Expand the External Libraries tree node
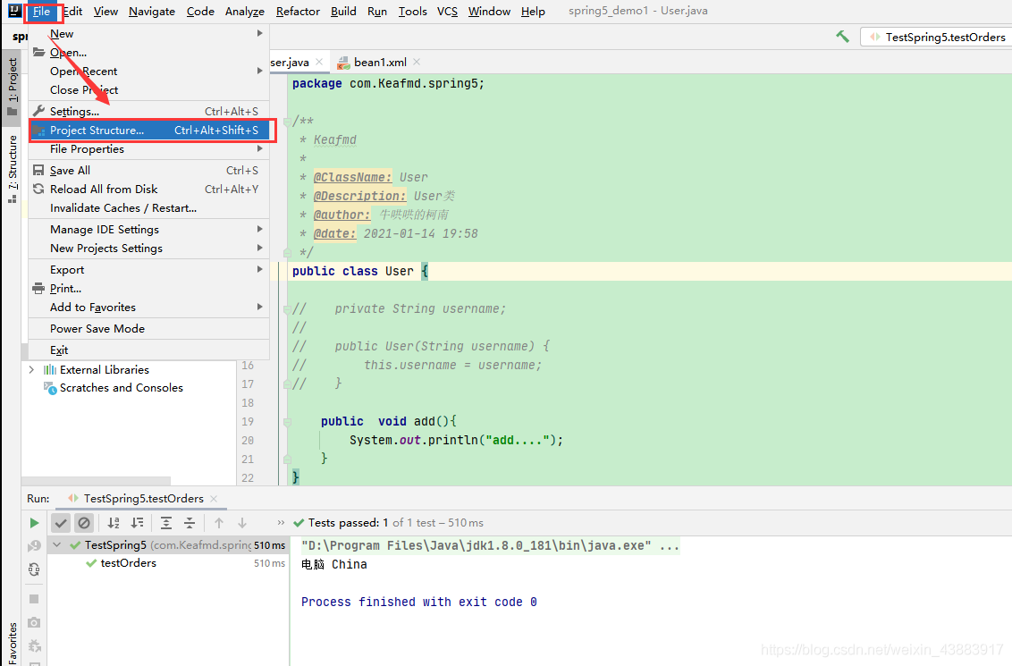This screenshot has width=1012, height=666. [31, 370]
